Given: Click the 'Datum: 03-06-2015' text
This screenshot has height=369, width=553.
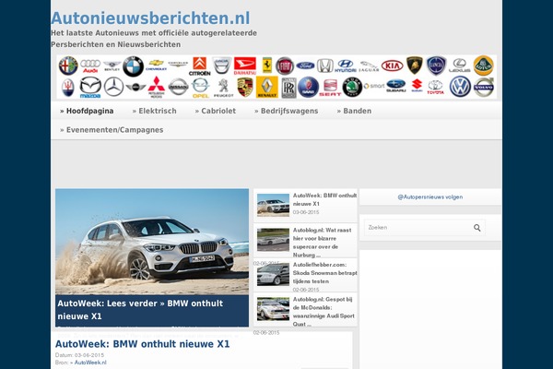Looking at the screenshot, I should [79, 355].
